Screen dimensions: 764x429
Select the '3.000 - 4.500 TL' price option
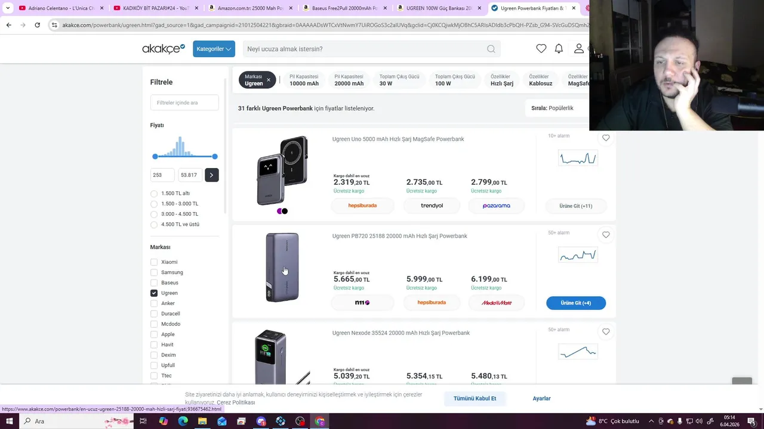(154, 214)
